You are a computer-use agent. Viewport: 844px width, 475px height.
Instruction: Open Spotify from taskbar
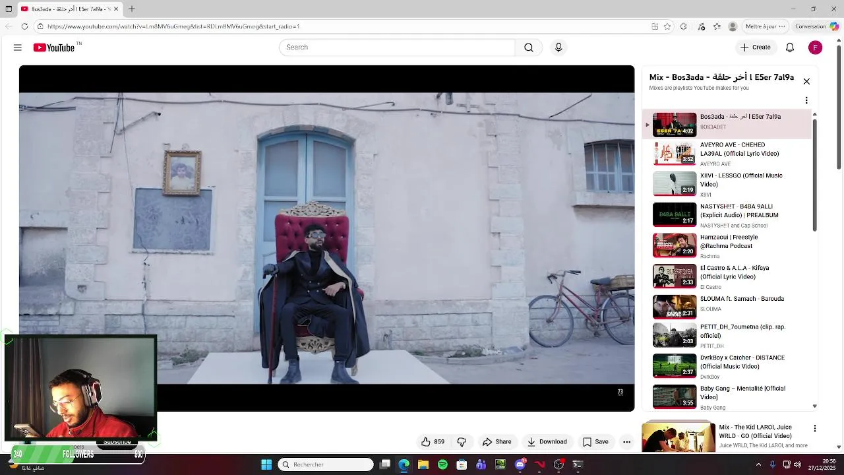point(442,464)
